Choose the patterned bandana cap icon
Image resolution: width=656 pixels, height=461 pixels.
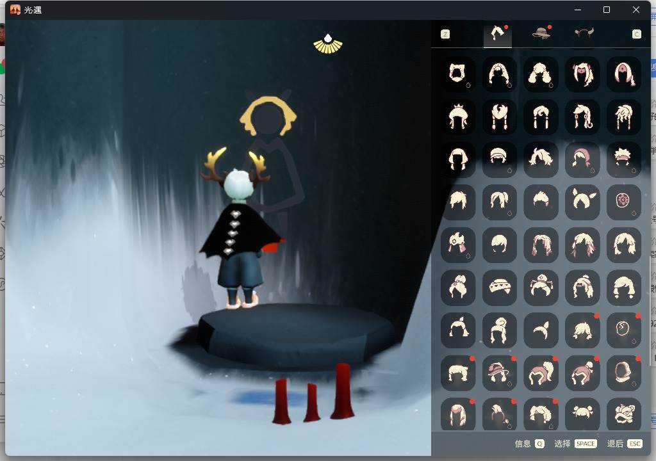tap(500, 287)
